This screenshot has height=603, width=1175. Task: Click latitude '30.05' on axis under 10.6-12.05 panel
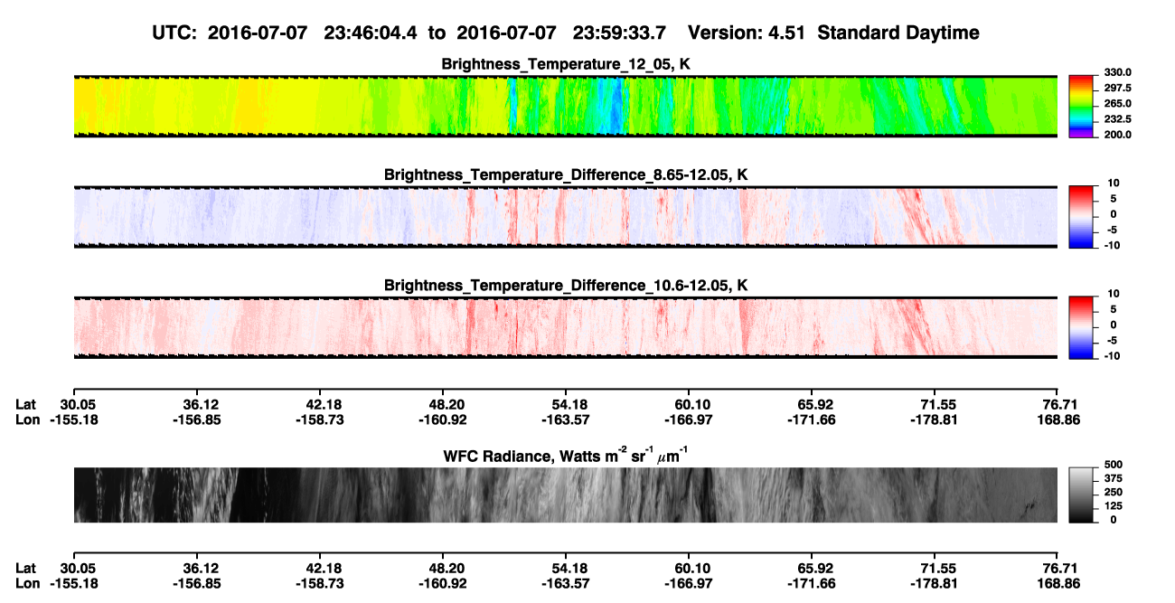pos(77,404)
